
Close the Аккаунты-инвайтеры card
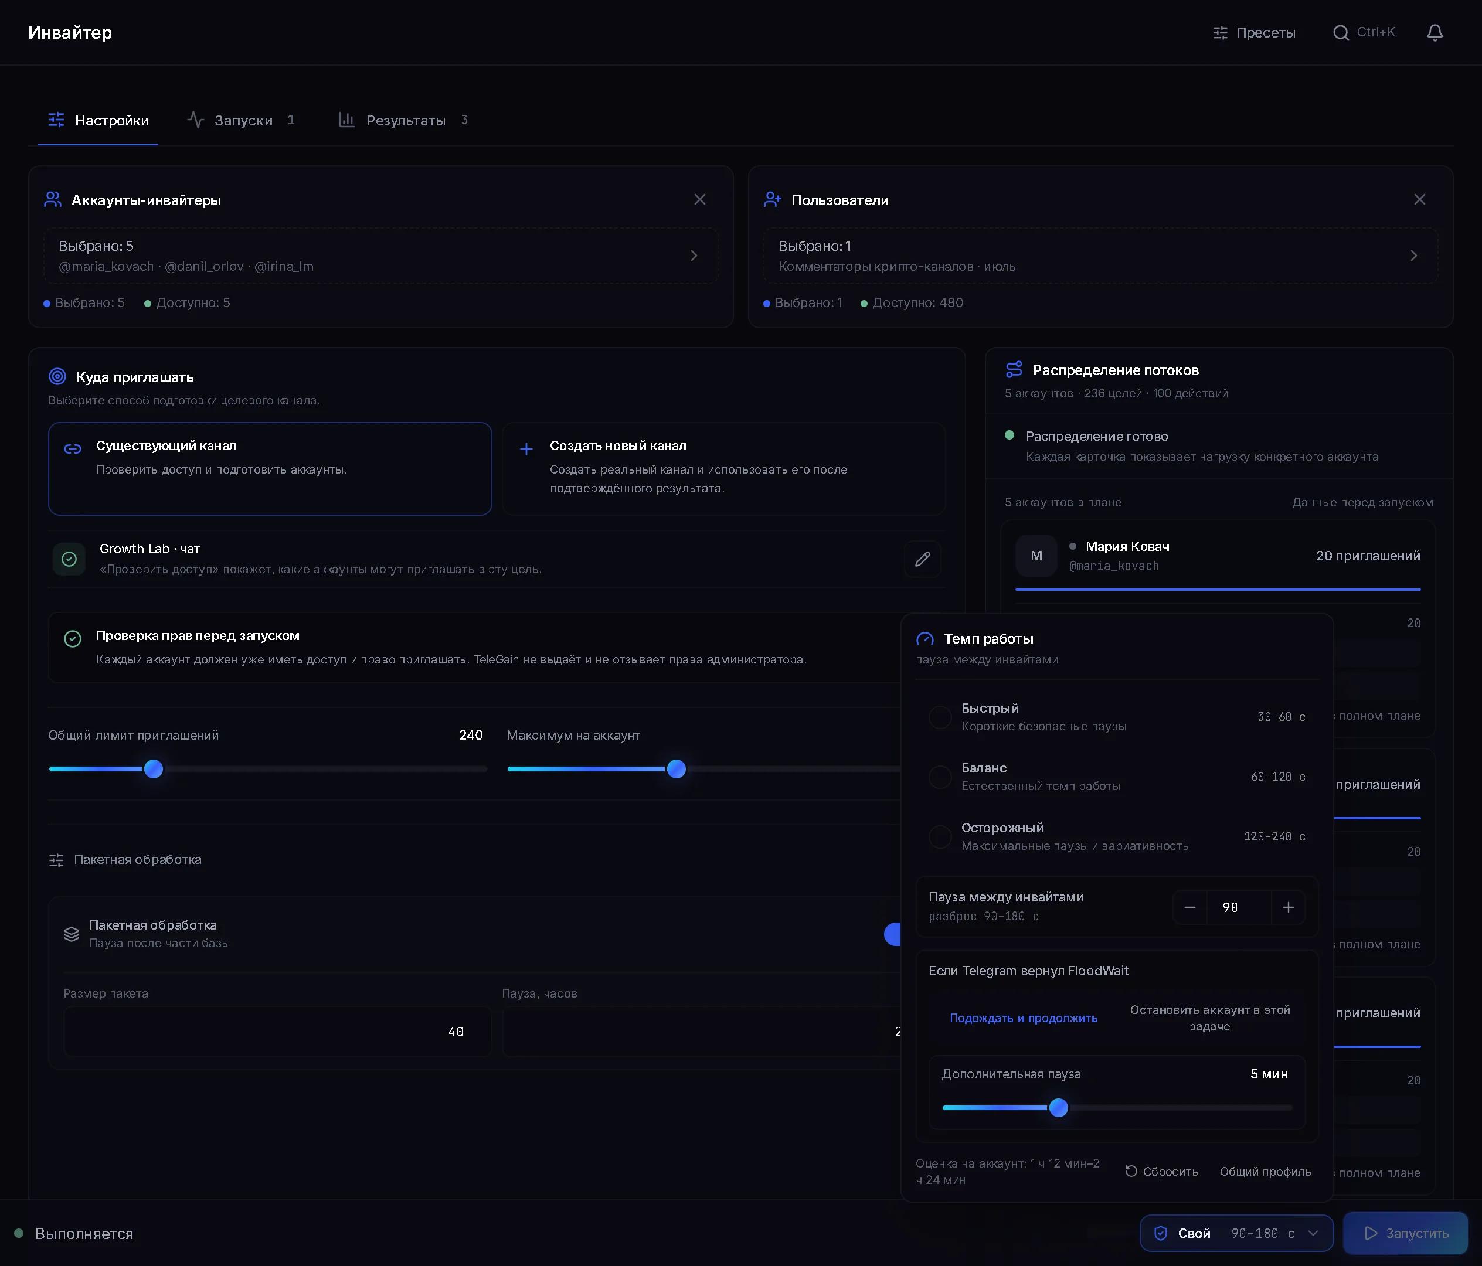[x=699, y=199]
